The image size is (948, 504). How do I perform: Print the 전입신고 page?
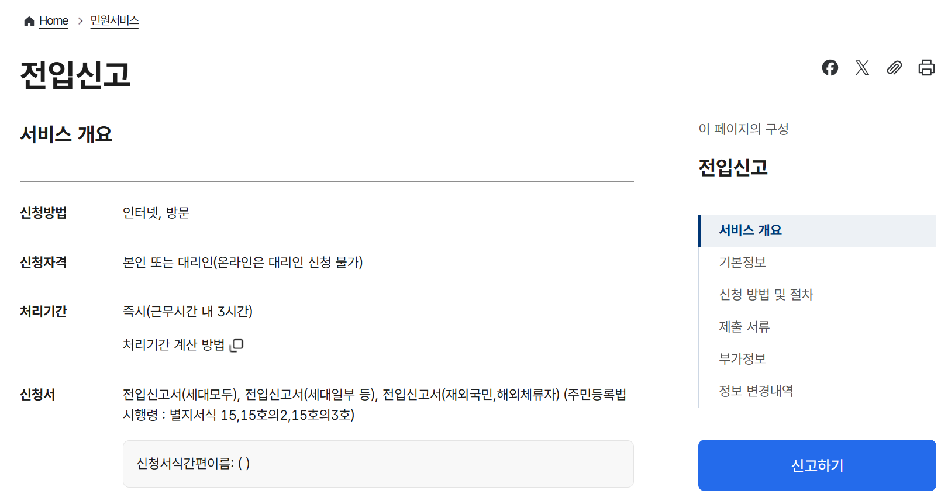point(926,68)
